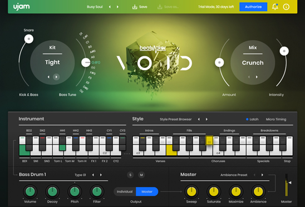This screenshot has height=207, width=305.
Task: Toggle the Latch option
Action: [252, 119]
